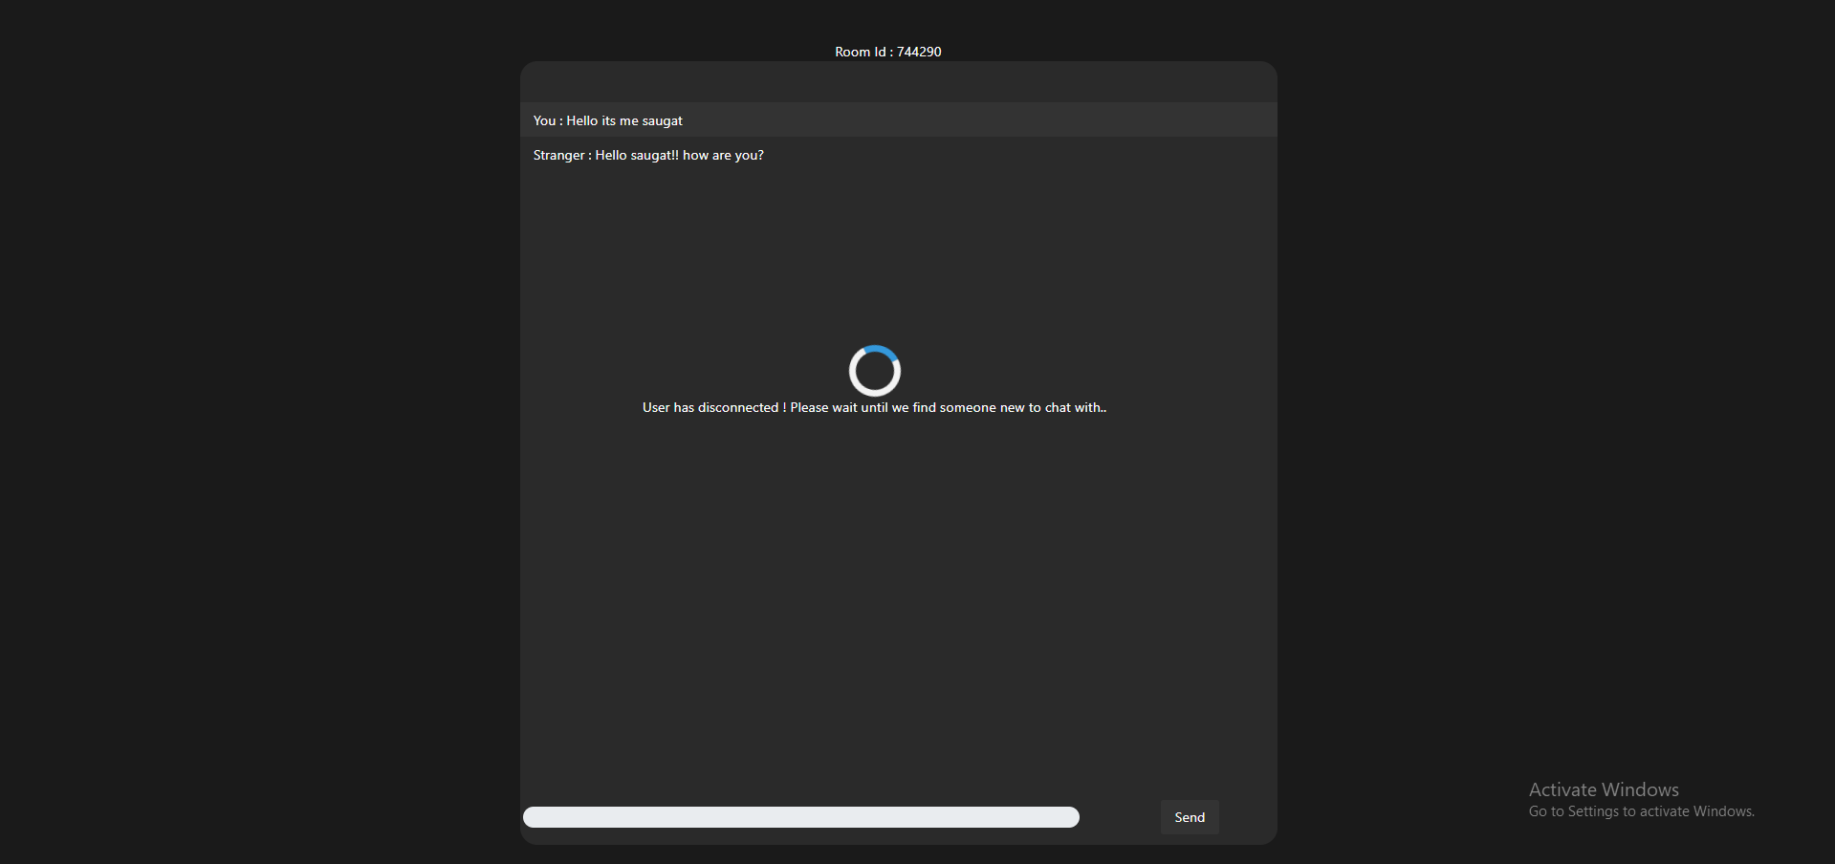Click the loading spinner icon

[x=874, y=371]
